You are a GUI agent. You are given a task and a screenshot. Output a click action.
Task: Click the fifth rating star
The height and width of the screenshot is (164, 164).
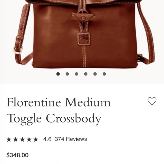coord(36,139)
